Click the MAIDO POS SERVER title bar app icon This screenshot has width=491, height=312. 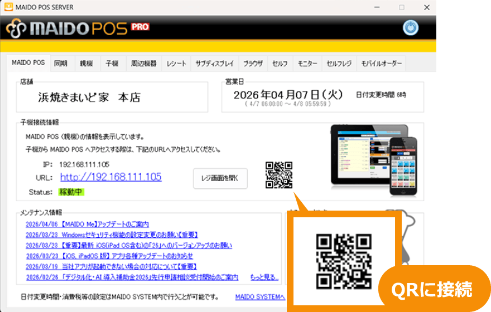tap(8, 7)
